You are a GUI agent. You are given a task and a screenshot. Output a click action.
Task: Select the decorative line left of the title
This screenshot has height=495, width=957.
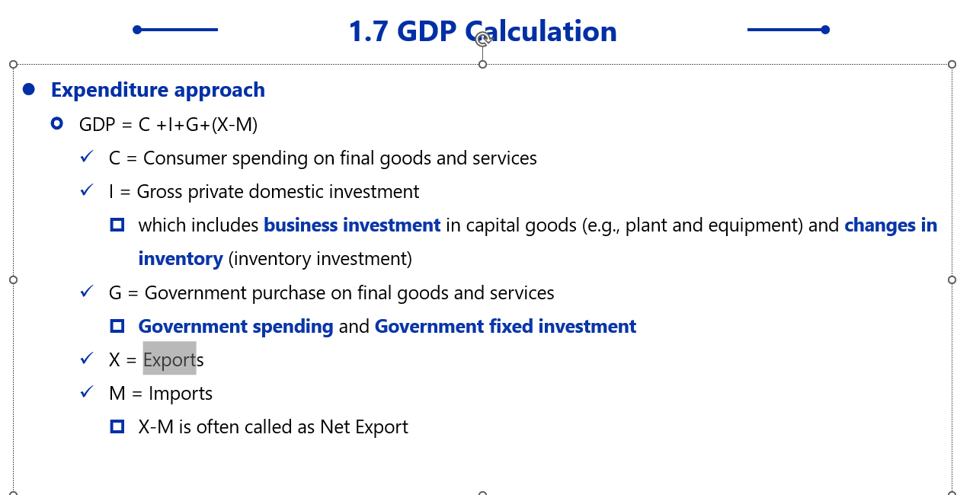(x=177, y=30)
